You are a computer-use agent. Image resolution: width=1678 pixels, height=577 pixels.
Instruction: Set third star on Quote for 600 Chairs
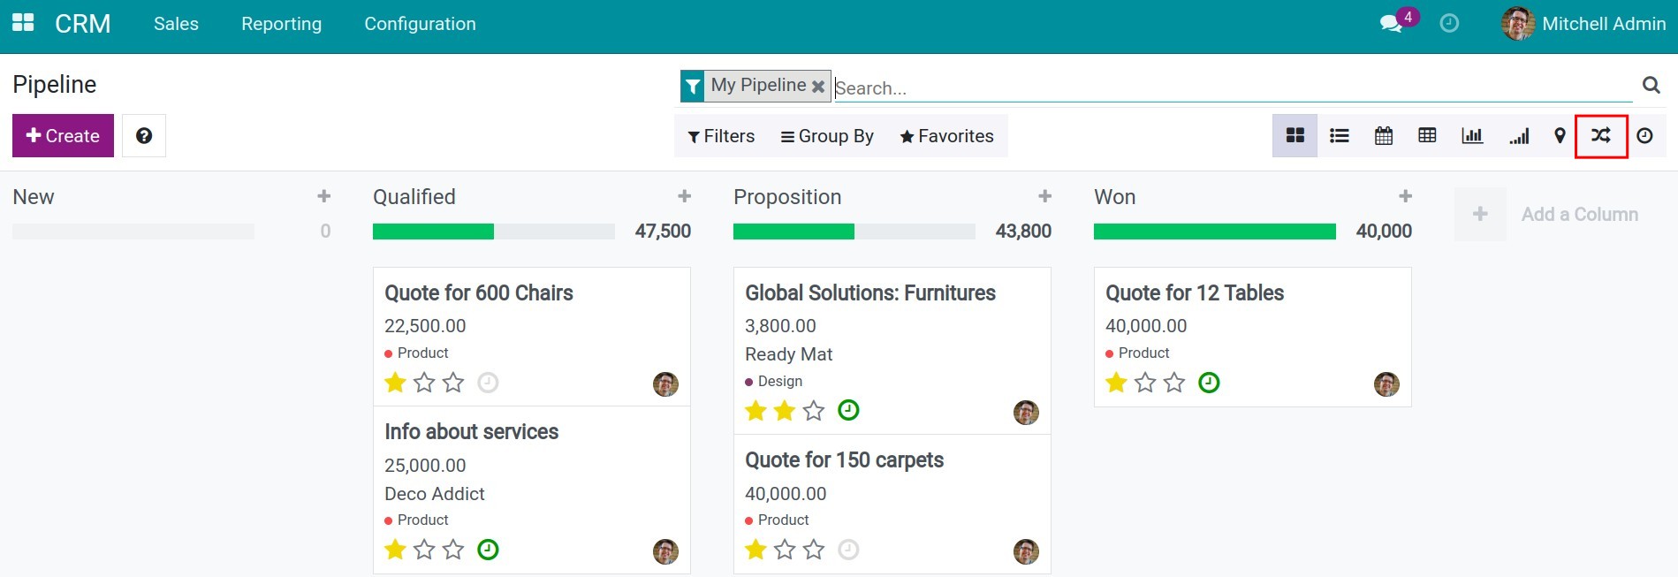453,383
